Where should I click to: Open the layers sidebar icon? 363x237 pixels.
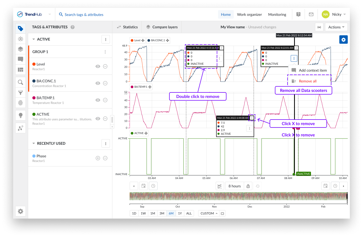click(21, 49)
